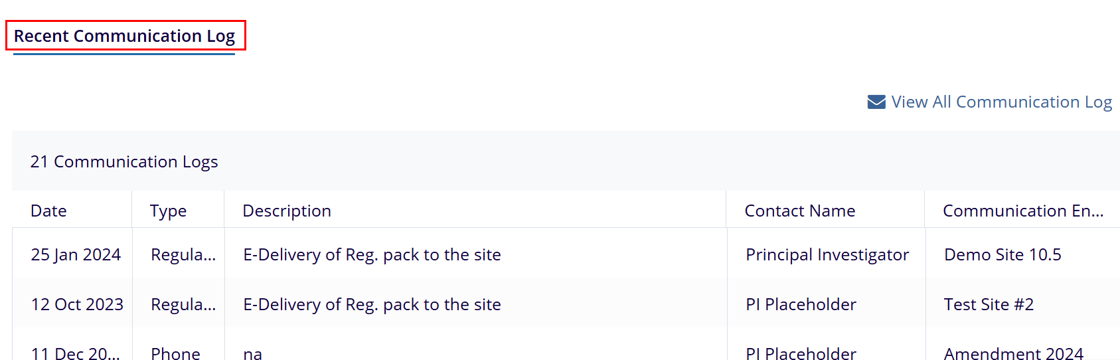Screen dimensions: 1120x360
Task: Click the Amendment 2024 cell
Action: [1013, 353]
